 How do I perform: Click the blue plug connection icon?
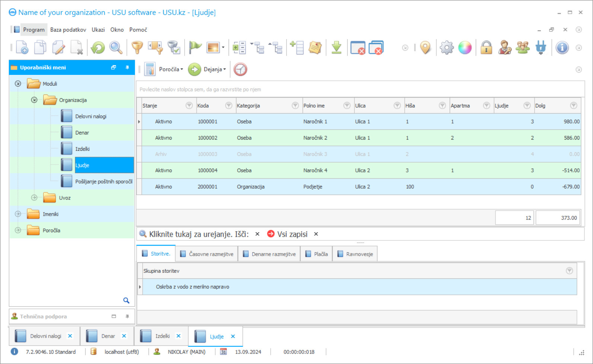point(541,48)
